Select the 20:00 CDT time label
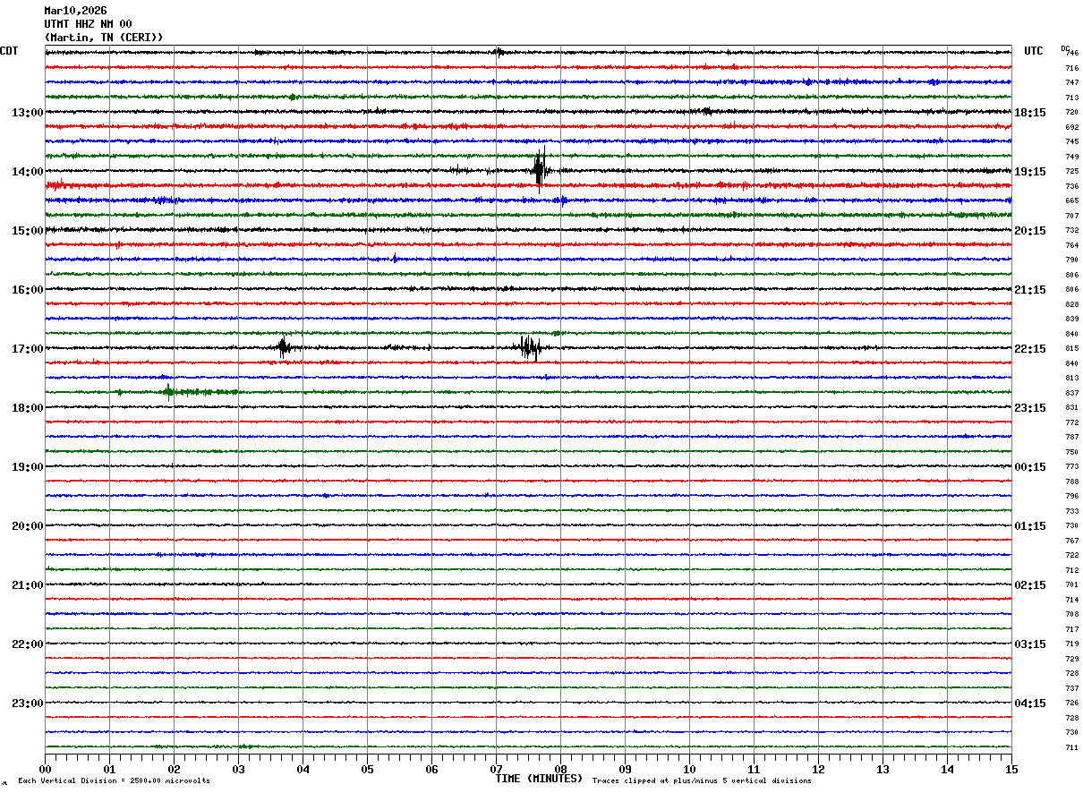Screen dimensions: 1083x793 click(x=28, y=526)
